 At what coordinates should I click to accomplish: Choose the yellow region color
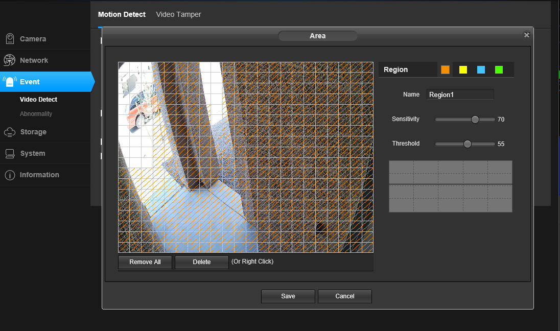[463, 69]
